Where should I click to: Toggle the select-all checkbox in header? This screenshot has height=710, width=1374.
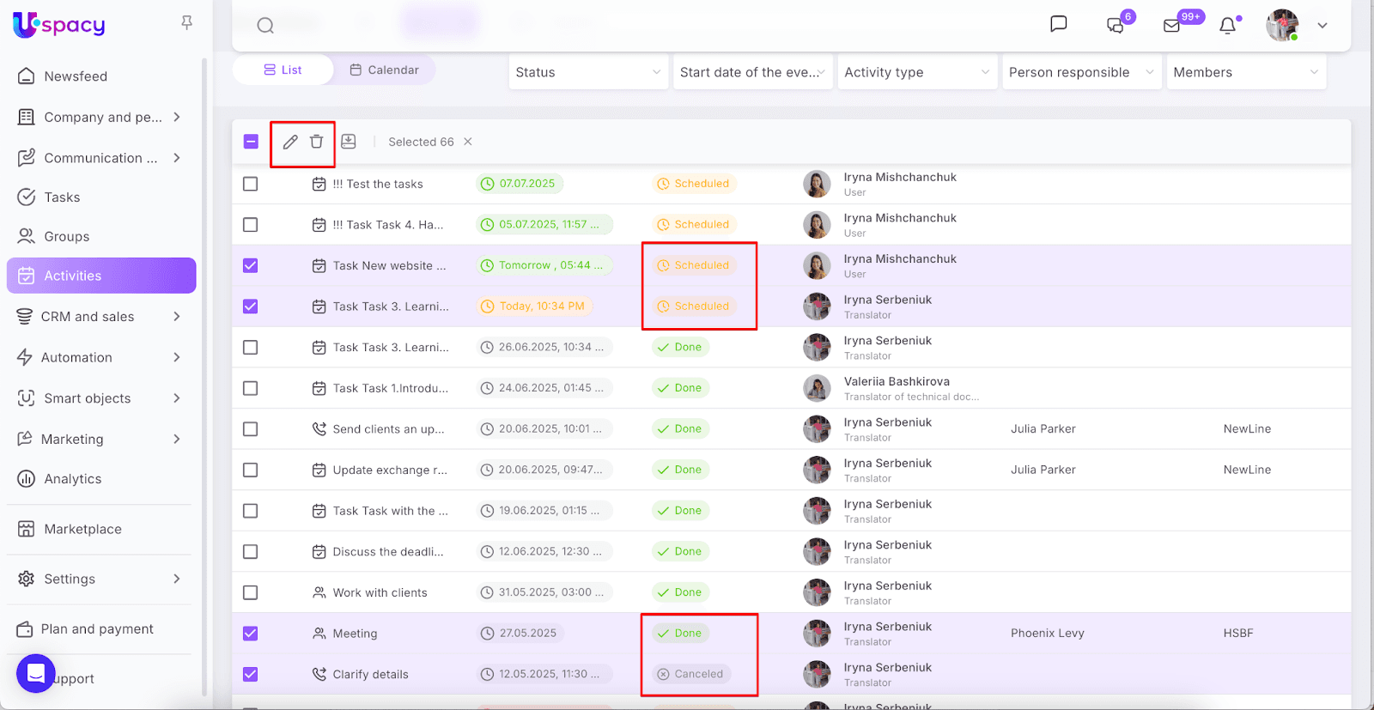pyautogui.click(x=251, y=142)
